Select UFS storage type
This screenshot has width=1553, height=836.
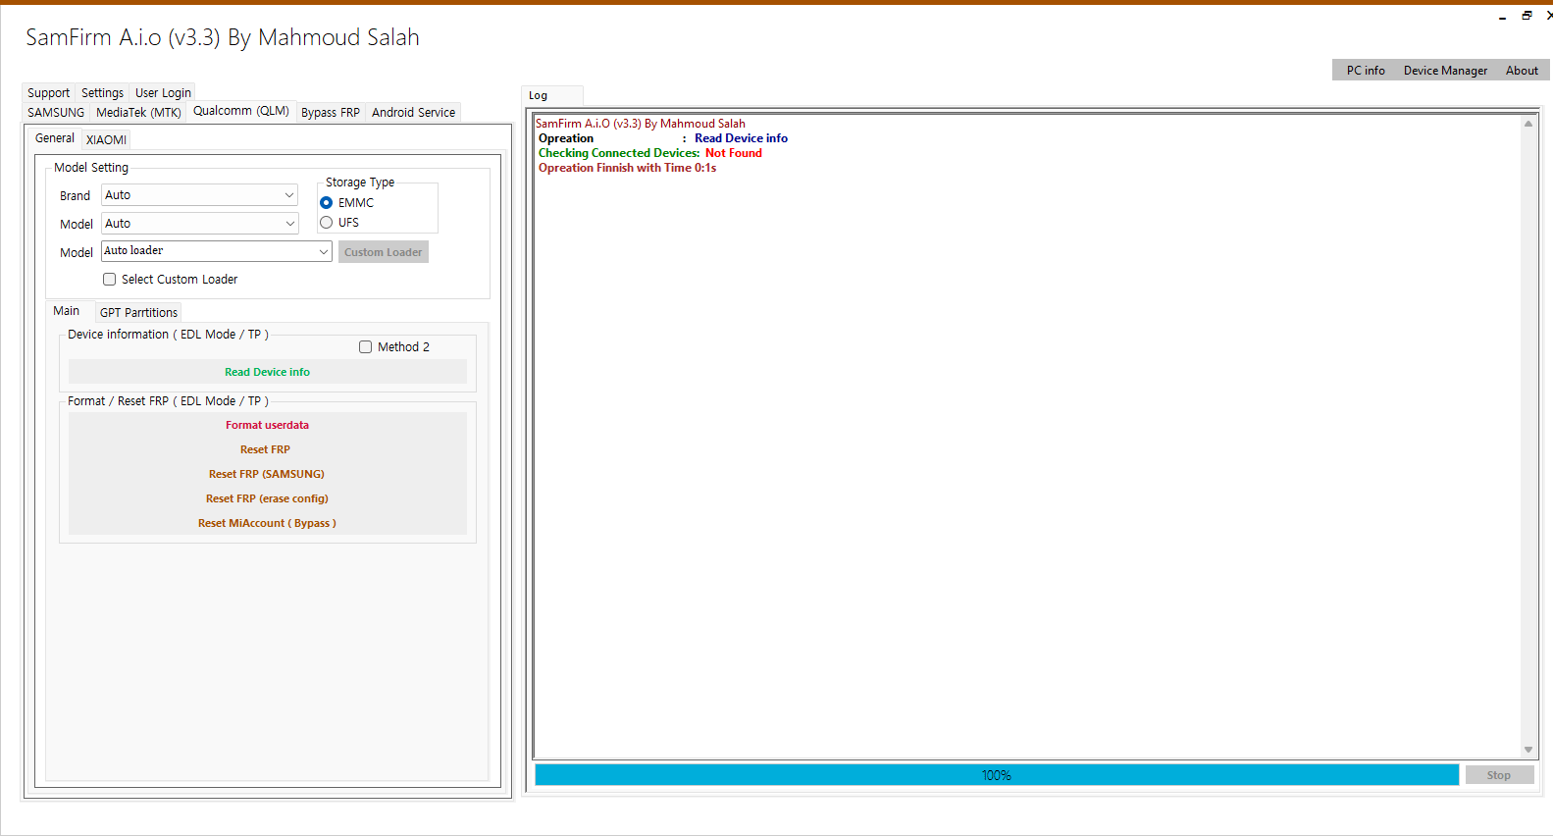(339, 223)
